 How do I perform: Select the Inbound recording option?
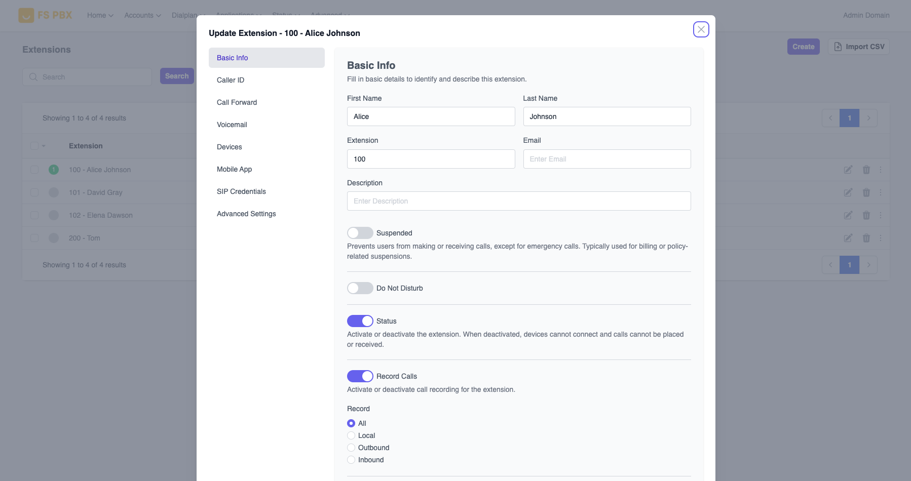(351, 460)
